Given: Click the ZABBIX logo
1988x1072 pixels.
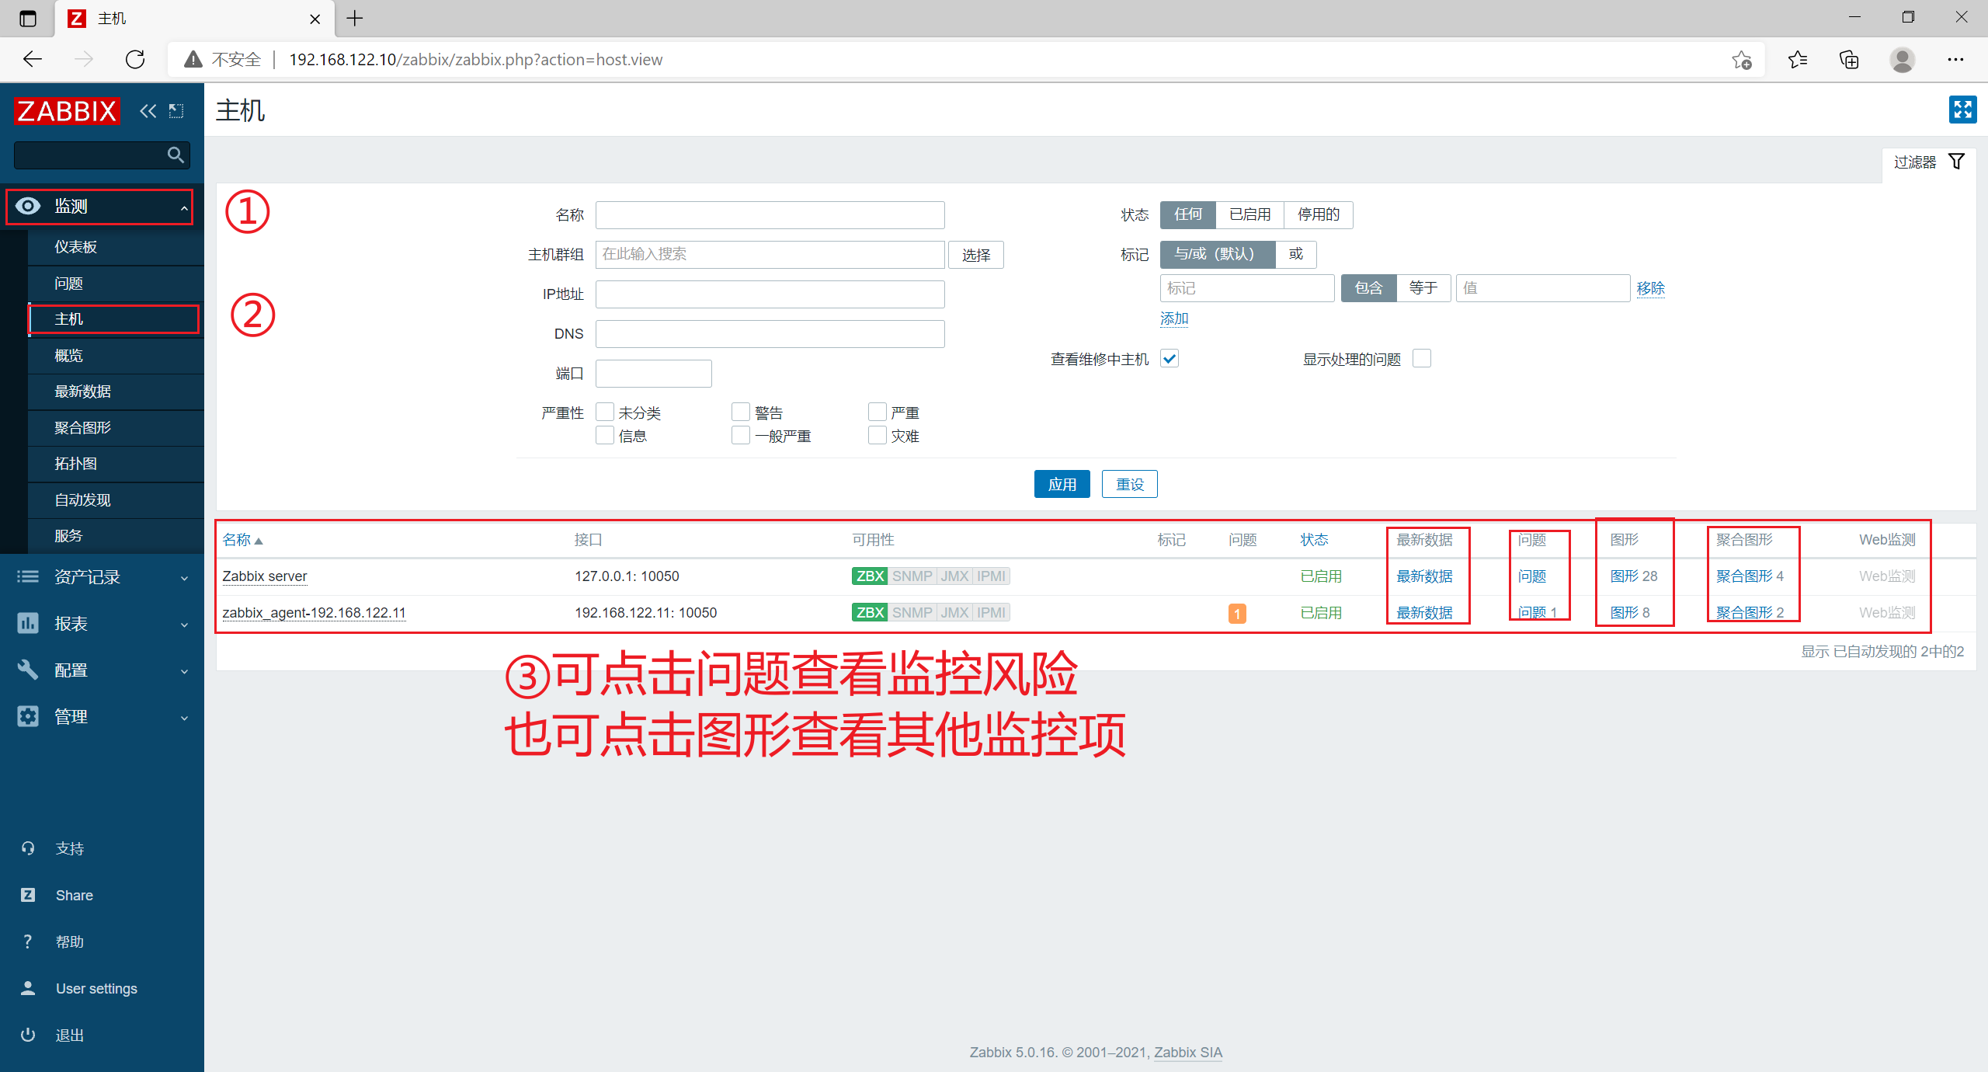Looking at the screenshot, I should tap(67, 111).
